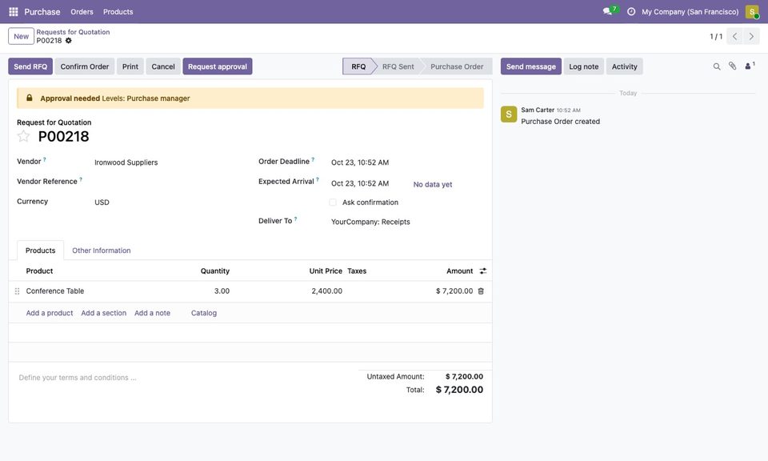Click the Purchase app title

[42, 12]
